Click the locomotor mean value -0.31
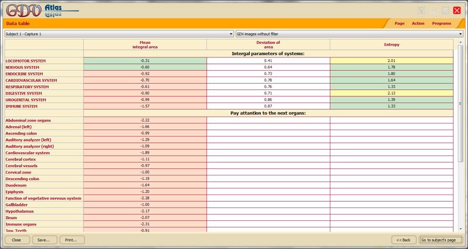This screenshot has width=468, height=249. (x=145, y=61)
